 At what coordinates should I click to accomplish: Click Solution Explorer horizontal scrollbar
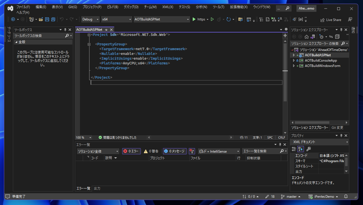point(312,122)
